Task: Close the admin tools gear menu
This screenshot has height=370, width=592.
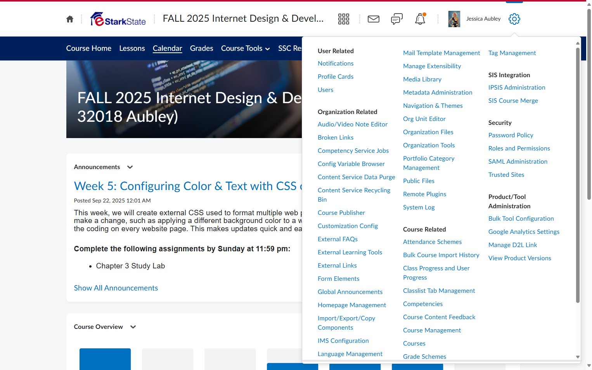Action: click(x=514, y=19)
